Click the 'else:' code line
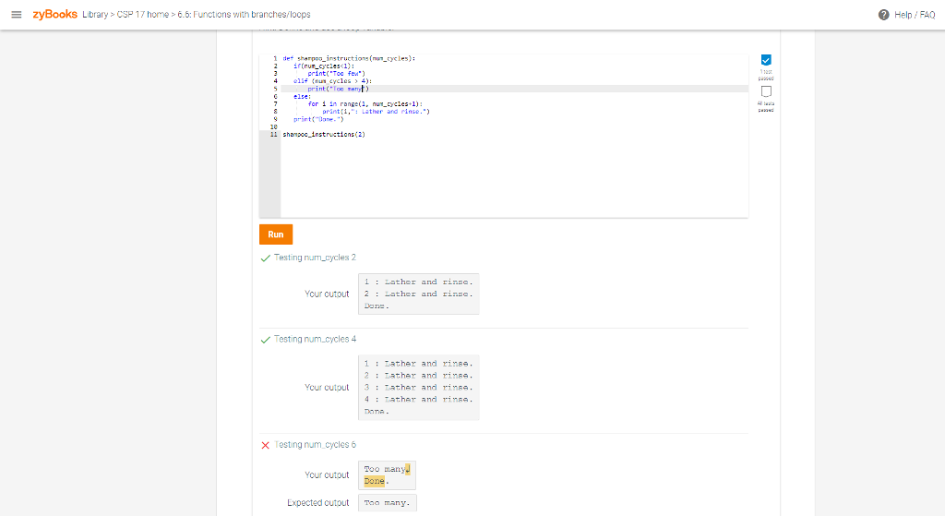The height and width of the screenshot is (516, 945). tap(302, 96)
